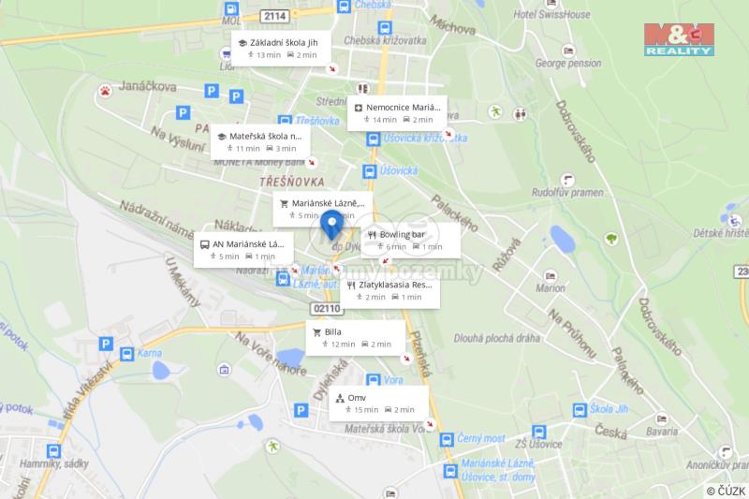The width and height of the screenshot is (749, 499).
Task: Click the Mateřská škola kindergarten card
Action: pyautogui.click(x=260, y=142)
